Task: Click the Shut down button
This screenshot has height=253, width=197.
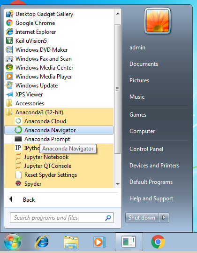Action: point(142,218)
